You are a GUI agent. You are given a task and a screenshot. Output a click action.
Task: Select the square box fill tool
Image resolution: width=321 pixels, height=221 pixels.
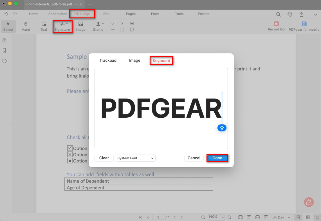122,30
